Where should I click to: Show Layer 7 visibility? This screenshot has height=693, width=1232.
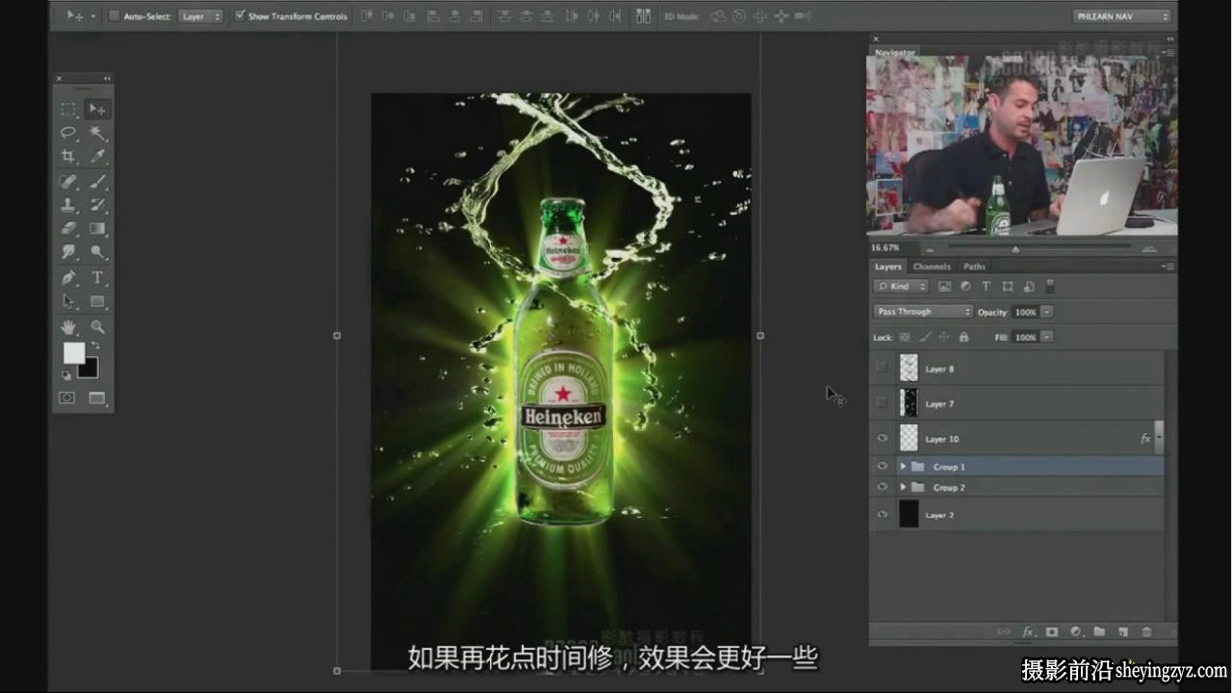(x=882, y=403)
